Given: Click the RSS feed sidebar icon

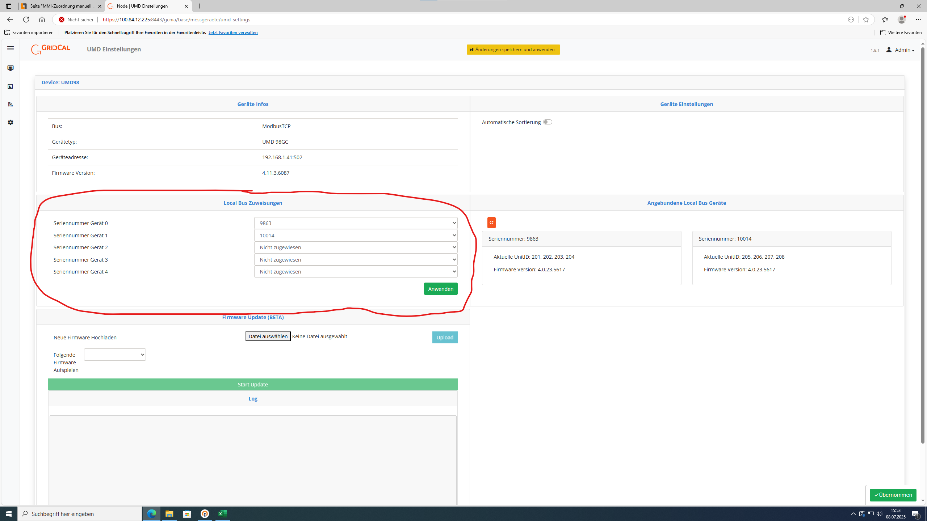Looking at the screenshot, I should [11, 105].
